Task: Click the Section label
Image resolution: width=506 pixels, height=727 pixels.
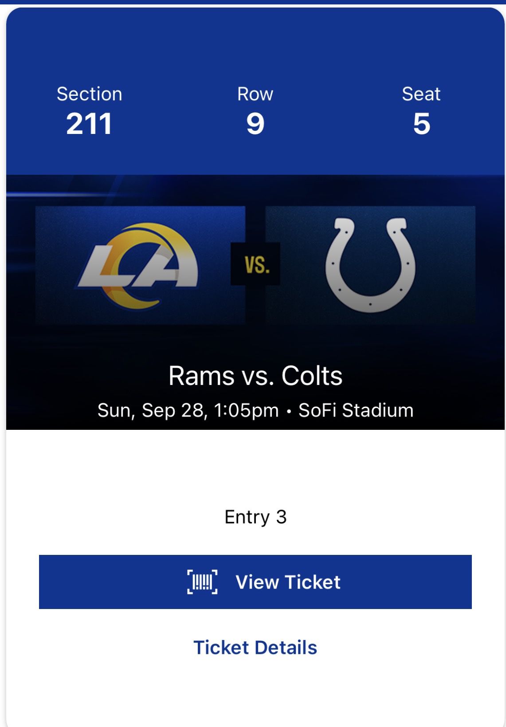Action: coord(89,94)
